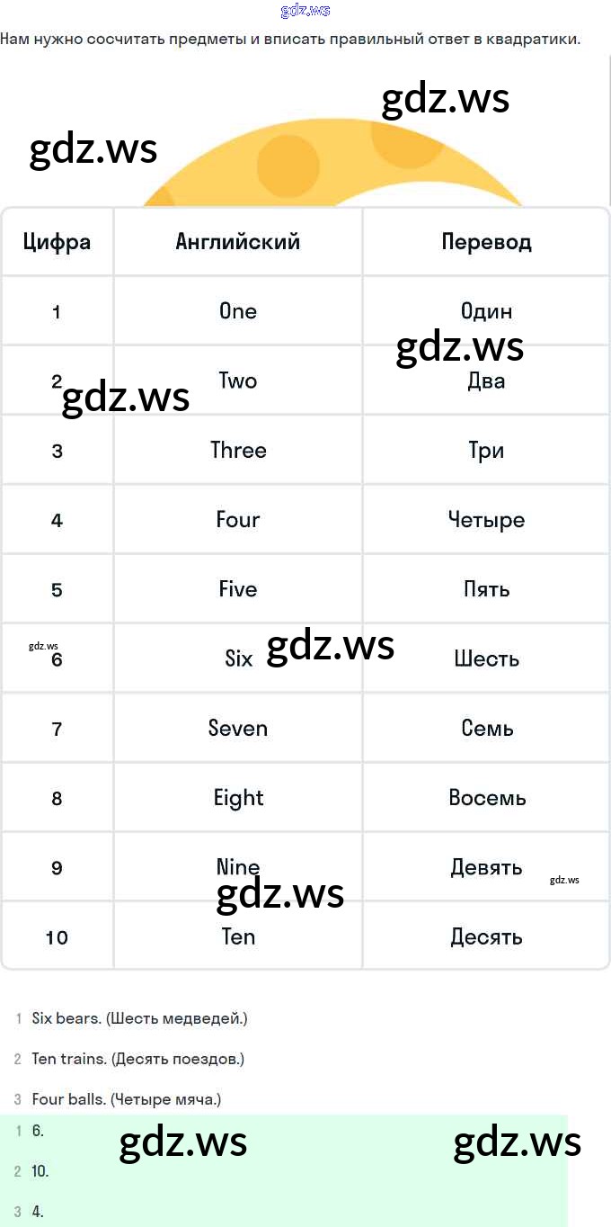Select the word One in the table
The width and height of the screenshot is (611, 1227).
(238, 311)
